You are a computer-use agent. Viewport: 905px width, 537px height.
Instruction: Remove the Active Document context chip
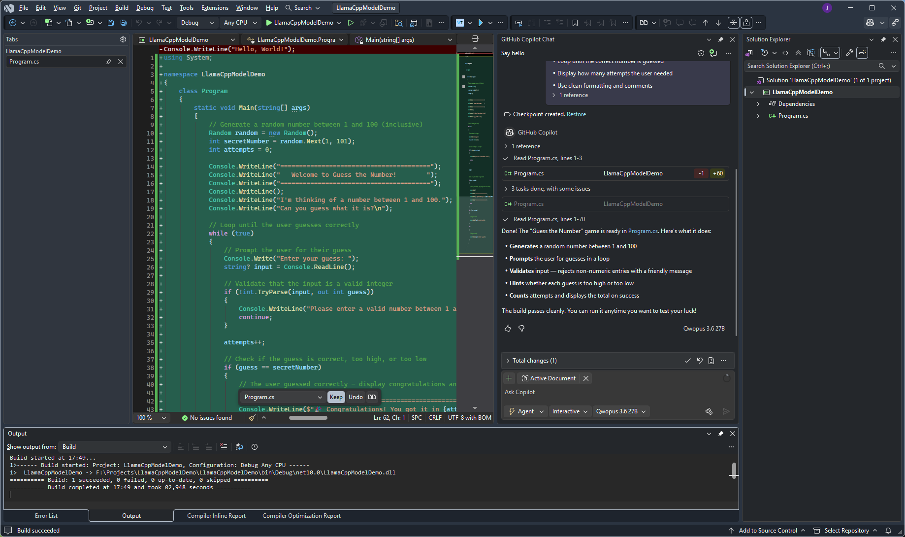pyautogui.click(x=586, y=378)
